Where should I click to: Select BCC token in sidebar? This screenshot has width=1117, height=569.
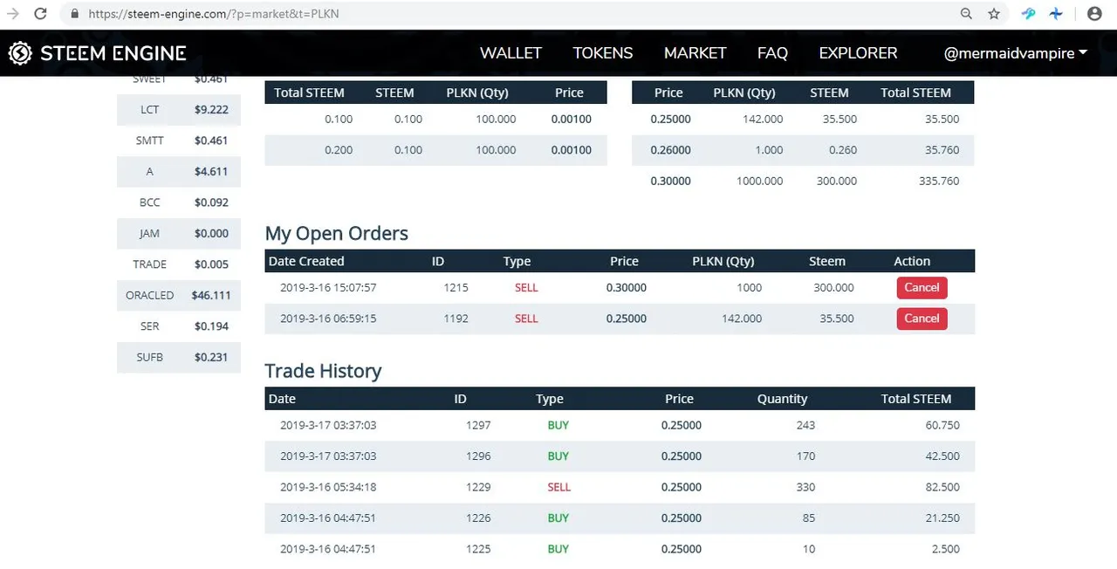(x=179, y=202)
